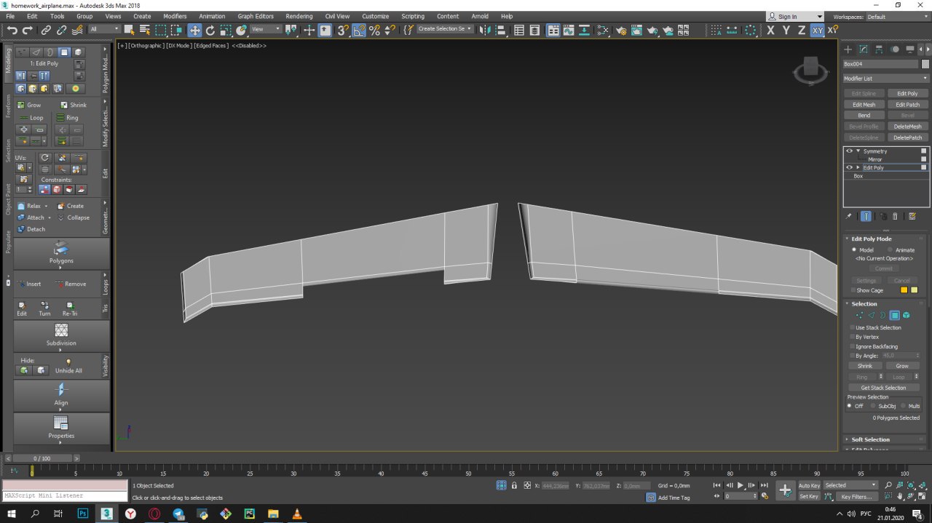Viewport: 932px width, 523px height.
Task: Activate the Select and Link tool
Action: pos(46,30)
